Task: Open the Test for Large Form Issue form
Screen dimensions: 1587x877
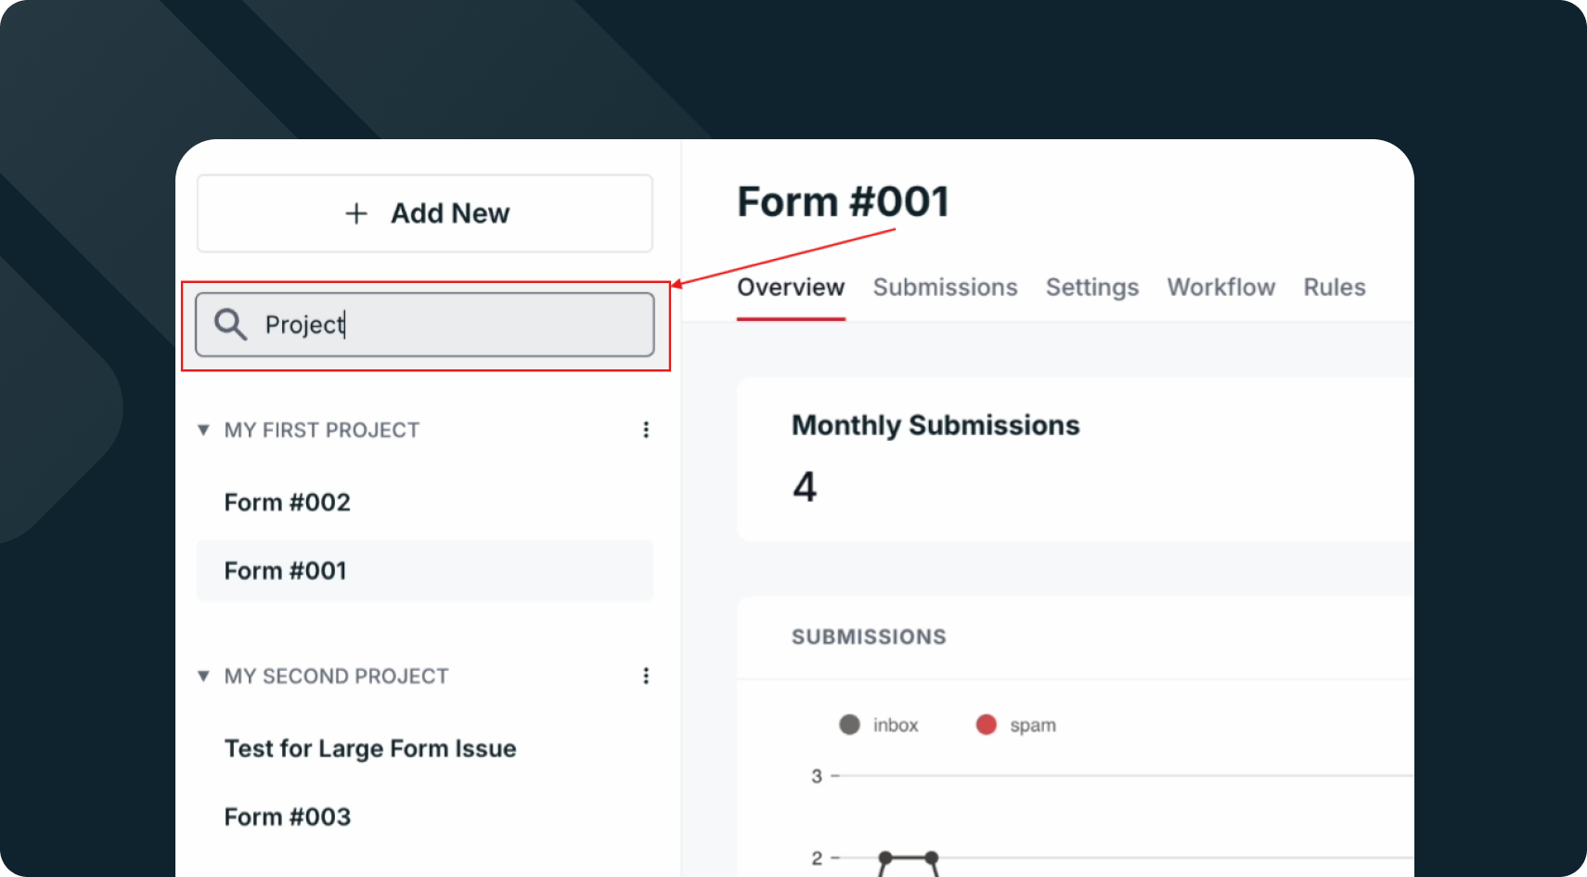Action: [370, 748]
